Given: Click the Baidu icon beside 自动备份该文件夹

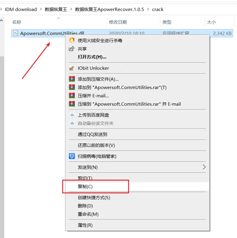Looking at the screenshot, I should [x=72, y=123].
